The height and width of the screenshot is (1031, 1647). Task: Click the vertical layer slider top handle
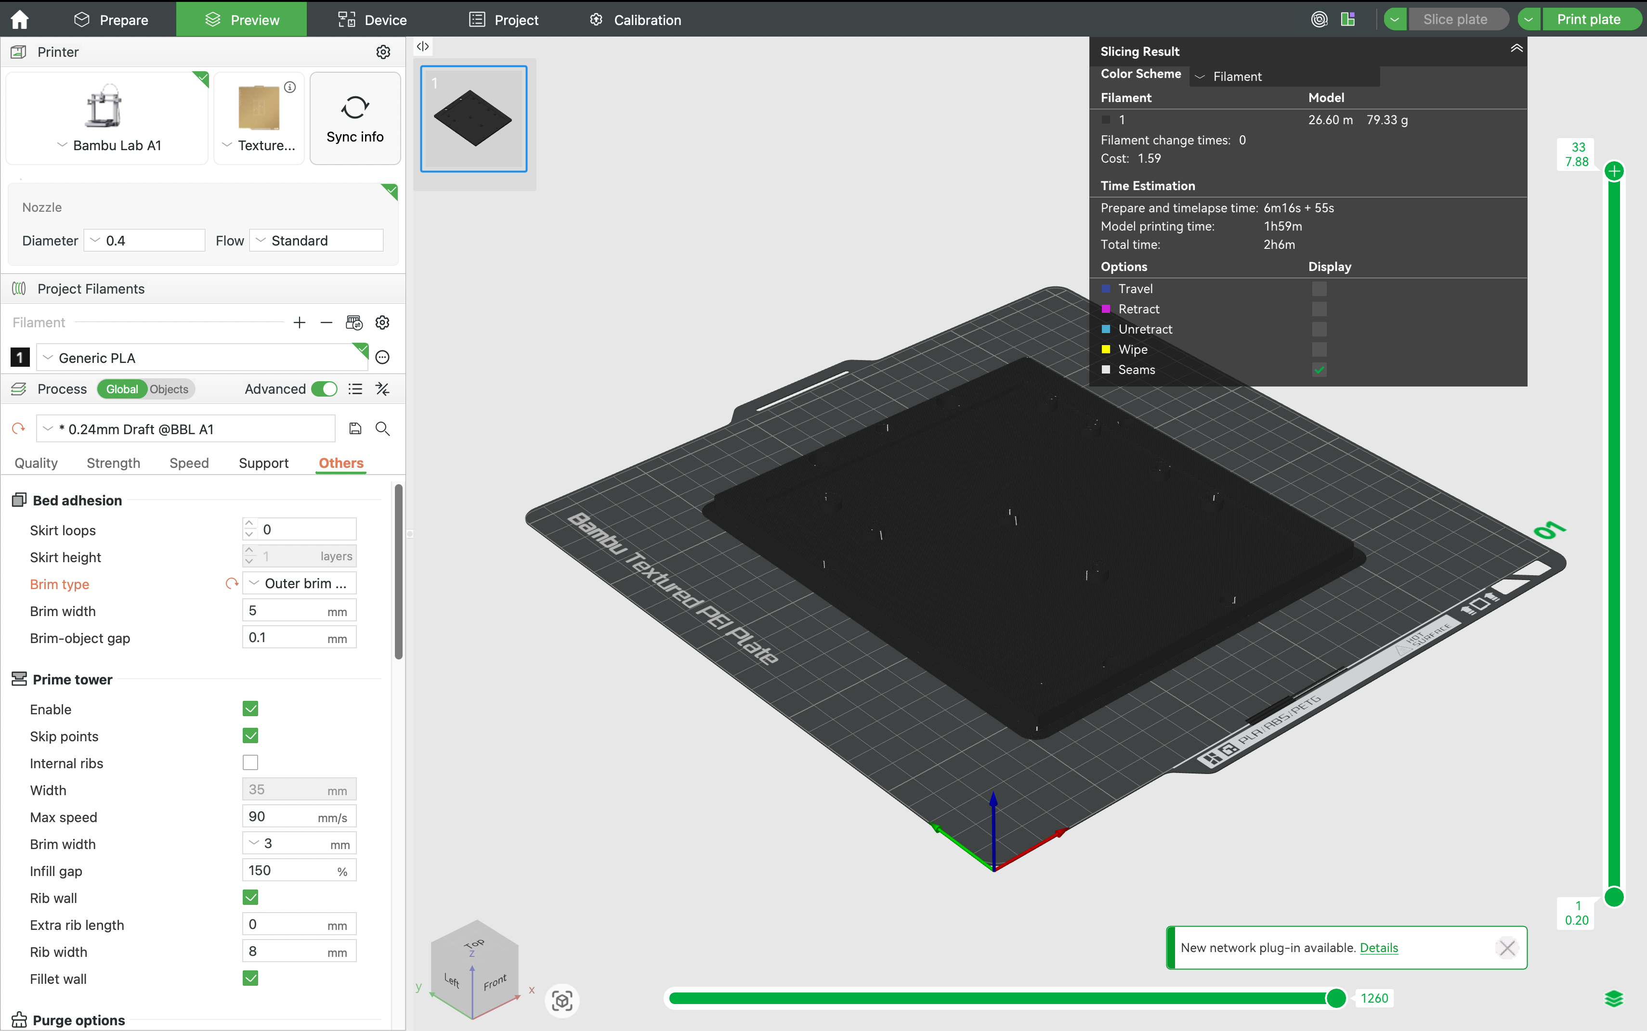coord(1614,171)
